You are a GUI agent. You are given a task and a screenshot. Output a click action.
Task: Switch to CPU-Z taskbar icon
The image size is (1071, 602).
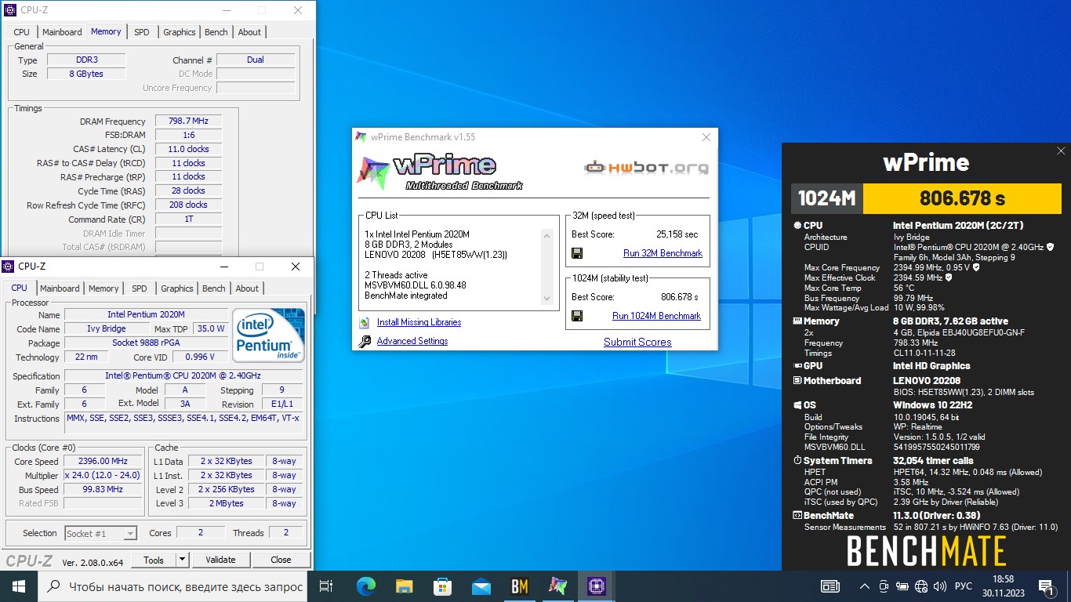click(x=596, y=586)
